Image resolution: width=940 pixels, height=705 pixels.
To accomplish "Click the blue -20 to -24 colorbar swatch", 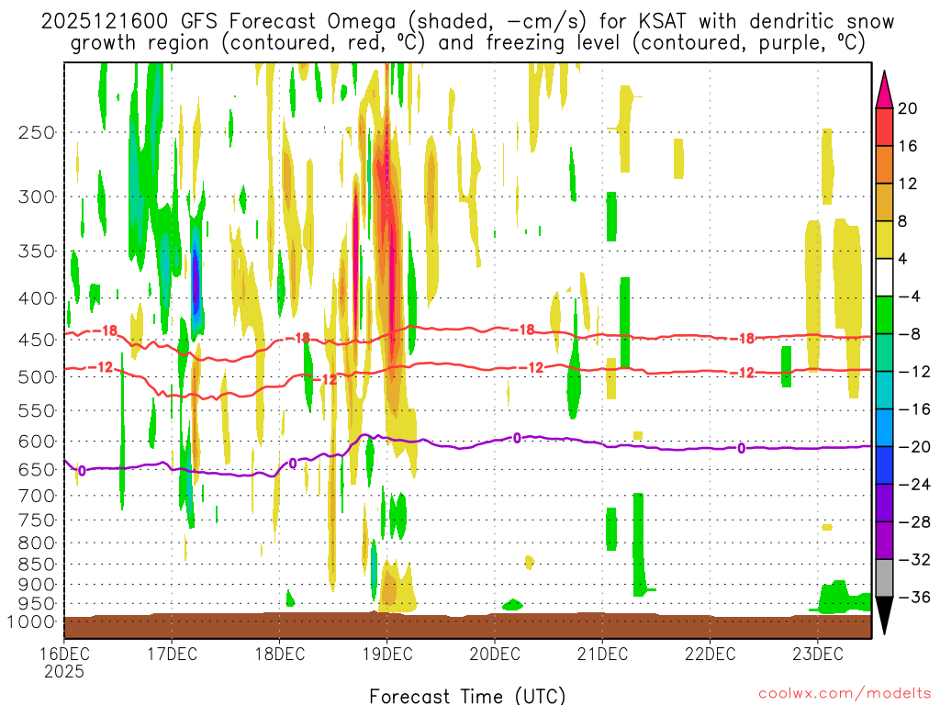I will click(884, 465).
